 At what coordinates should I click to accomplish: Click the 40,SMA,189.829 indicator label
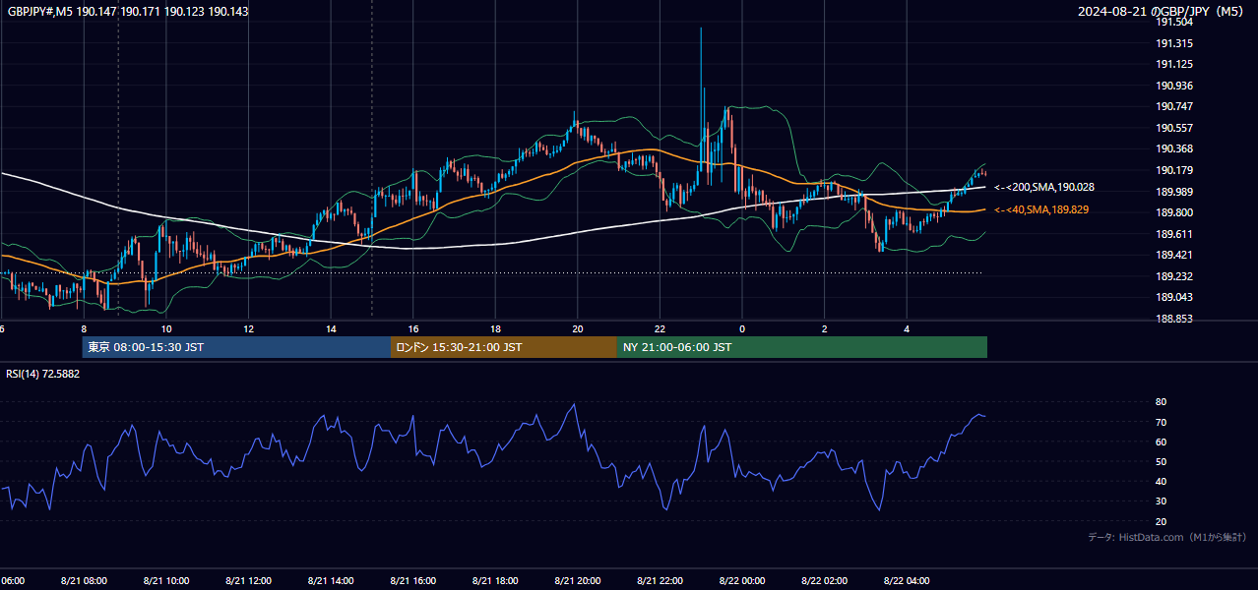pos(1041,209)
